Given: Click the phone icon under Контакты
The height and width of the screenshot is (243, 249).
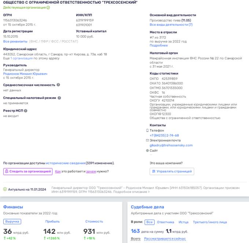Looking at the screenshot, I should click(x=148, y=130).
